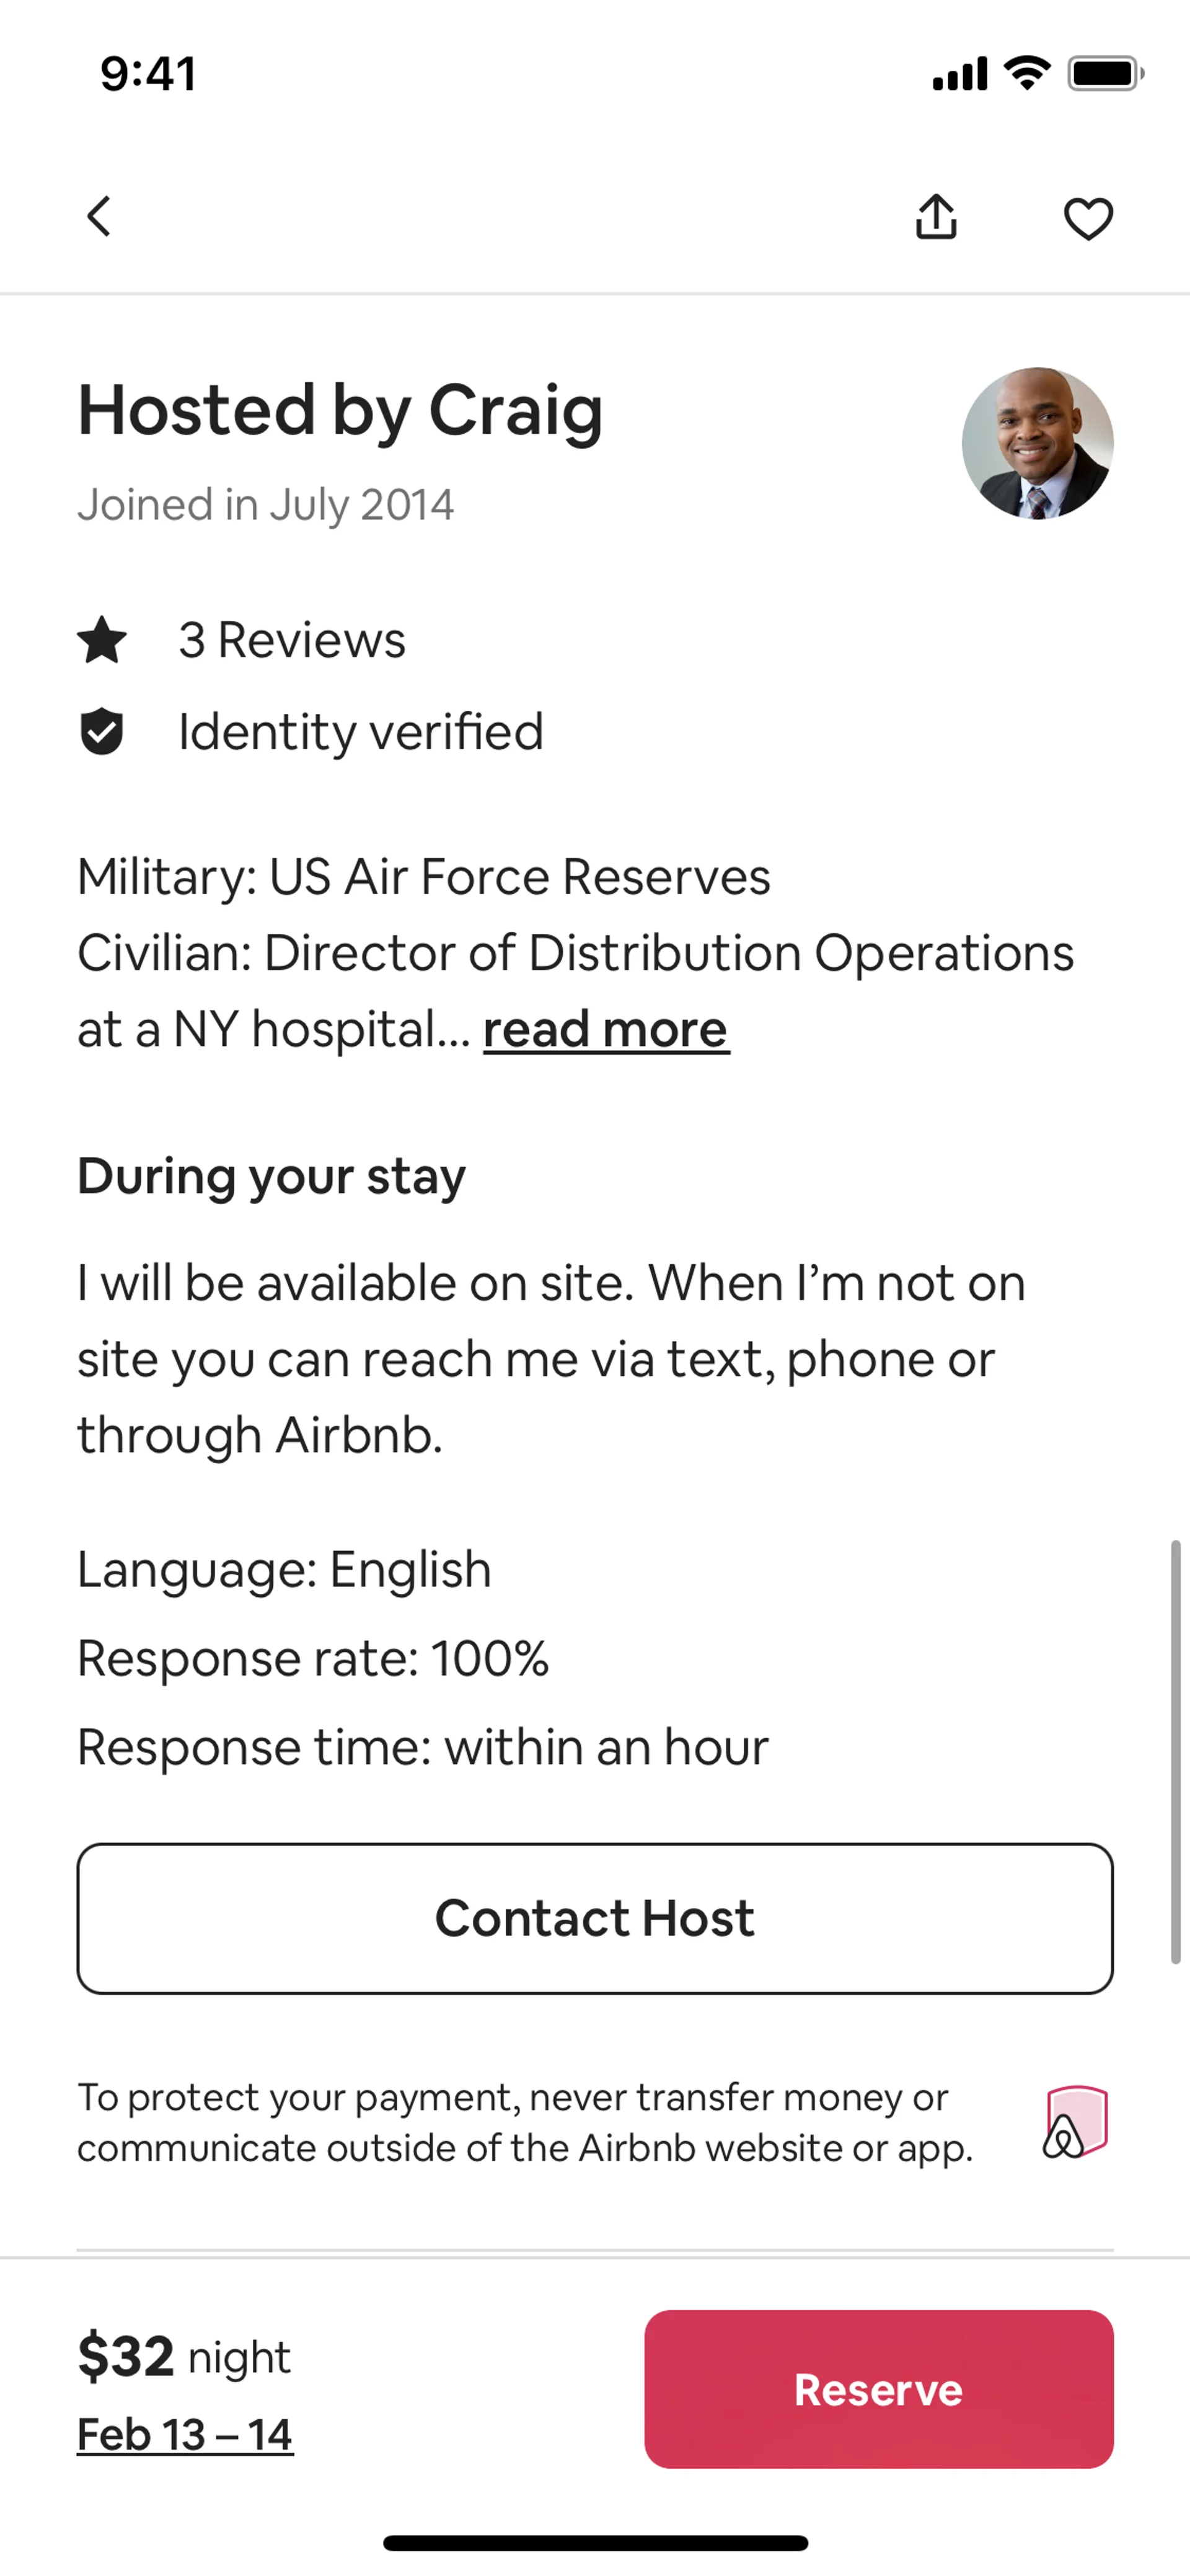This screenshot has width=1190, height=2576.
Task: Save listing with heart icon
Action: coord(1088,218)
